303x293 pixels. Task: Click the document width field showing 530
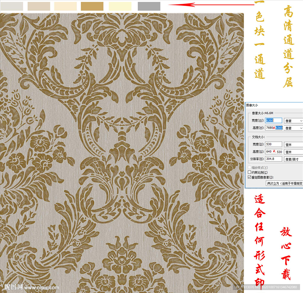(x=274, y=144)
